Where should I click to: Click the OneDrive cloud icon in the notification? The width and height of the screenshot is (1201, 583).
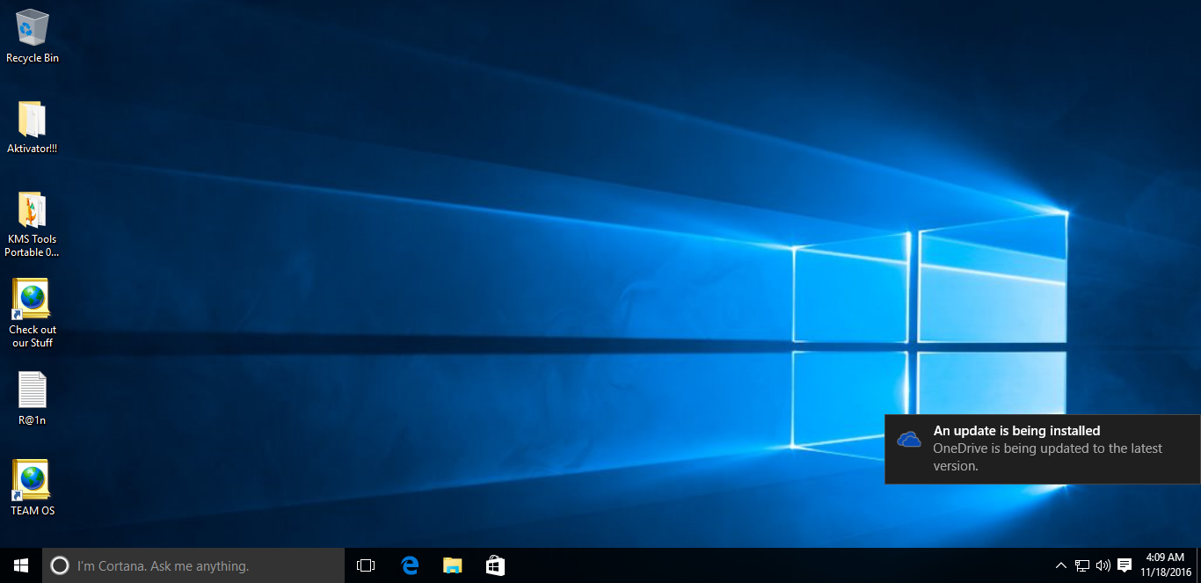(909, 439)
